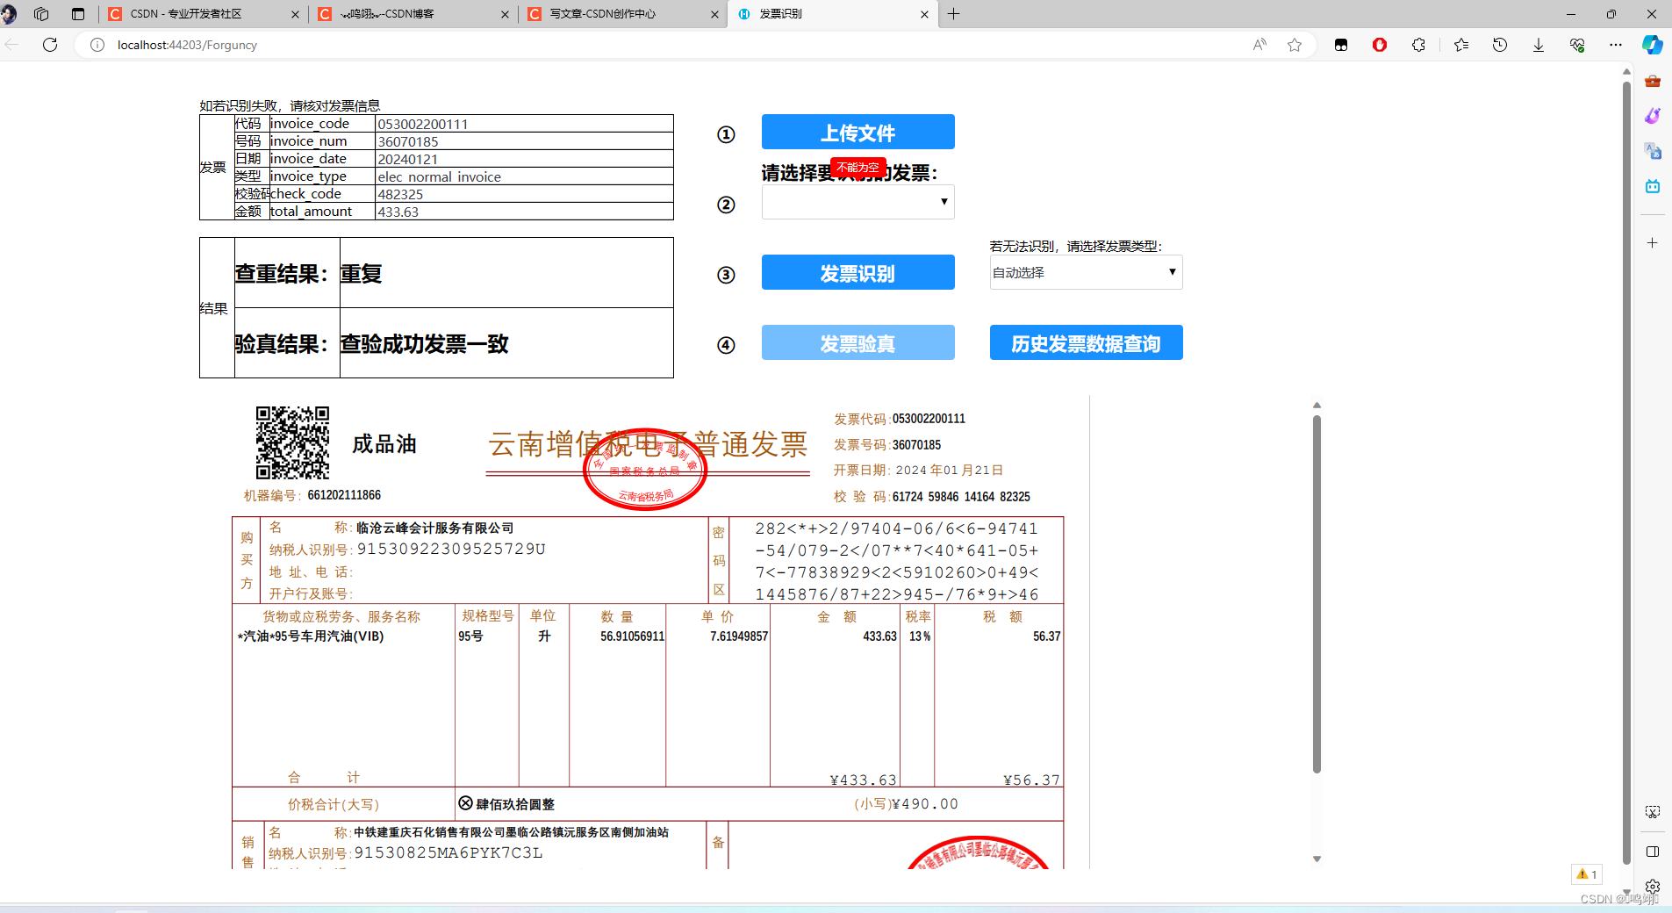The height and width of the screenshot is (913, 1672).
Task: Open the sidebar tools briefcase icon
Action: (x=1653, y=81)
